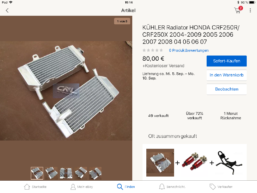
Task: Select the second radiator thumbnail
Action: [51, 173]
